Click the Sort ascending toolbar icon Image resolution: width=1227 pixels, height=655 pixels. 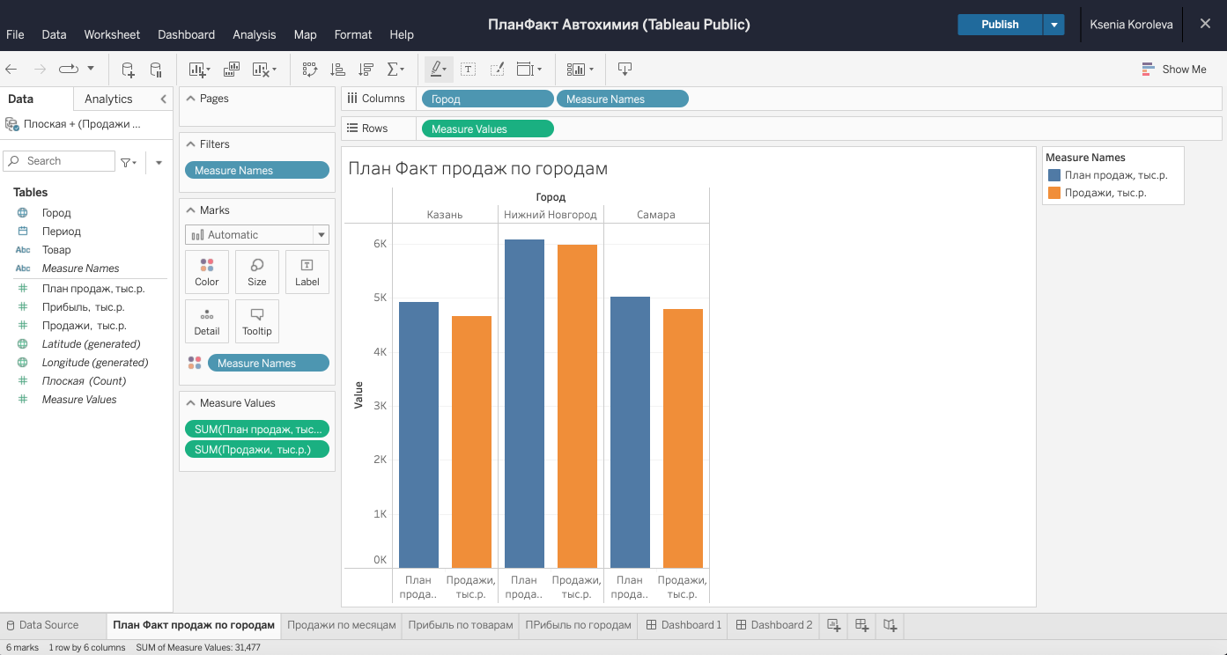click(337, 69)
